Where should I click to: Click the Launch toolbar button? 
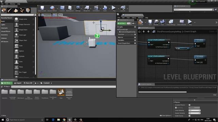coord(123,8)
